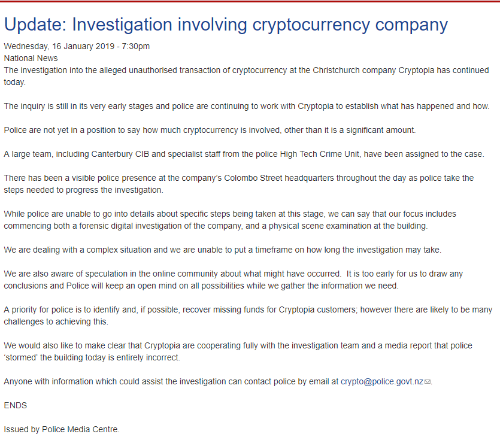500x440 pixels.
Task: Click the "Issued by Police Media Centre." line
Action: click(x=62, y=429)
